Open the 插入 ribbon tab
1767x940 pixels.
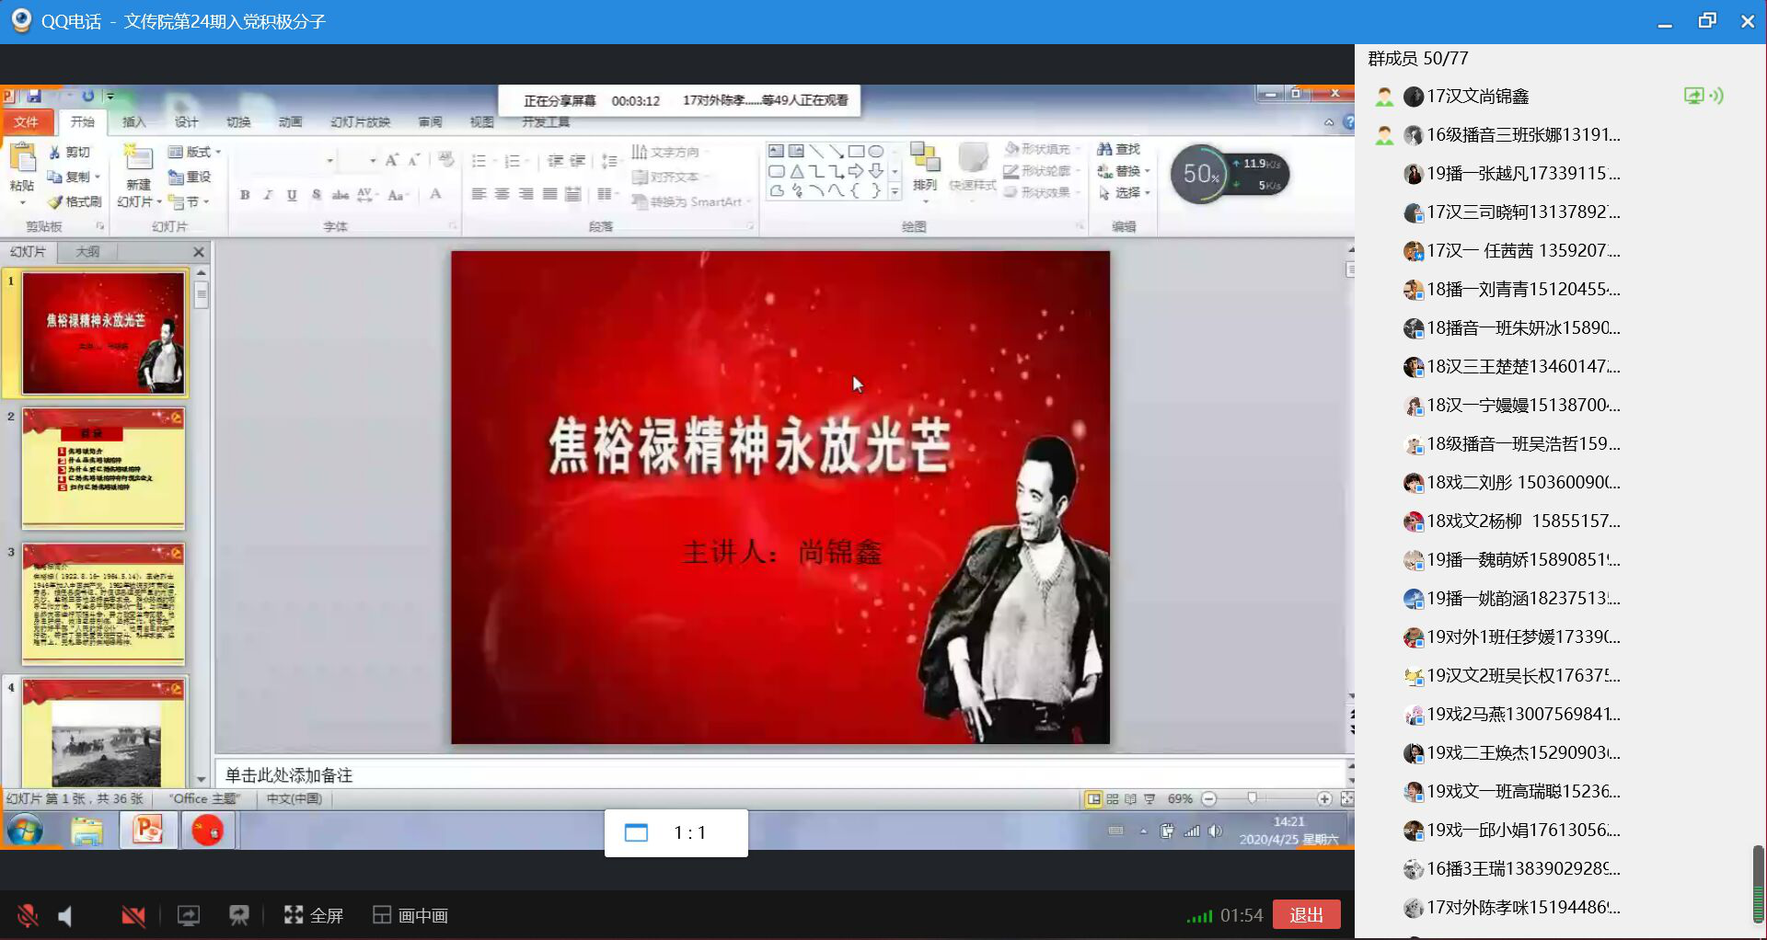[x=134, y=121]
